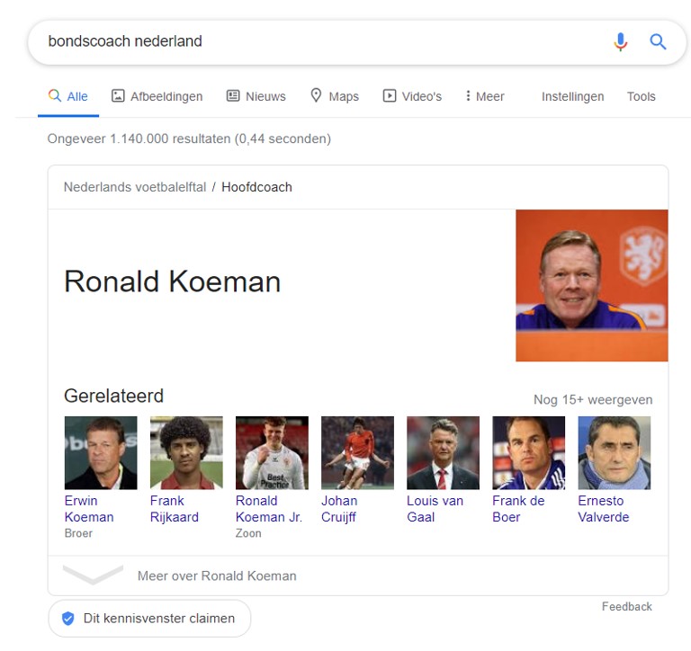Click Dit kennisvenster claimen button
The width and height of the screenshot is (691, 651).
tap(150, 619)
